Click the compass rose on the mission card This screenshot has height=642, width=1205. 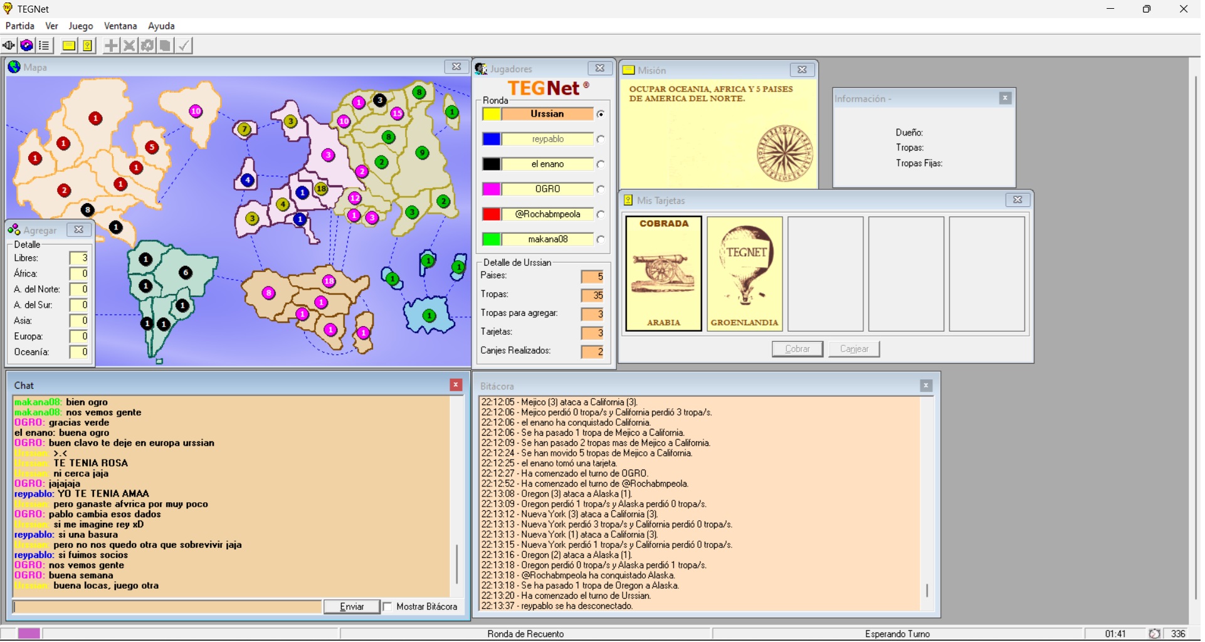click(784, 153)
